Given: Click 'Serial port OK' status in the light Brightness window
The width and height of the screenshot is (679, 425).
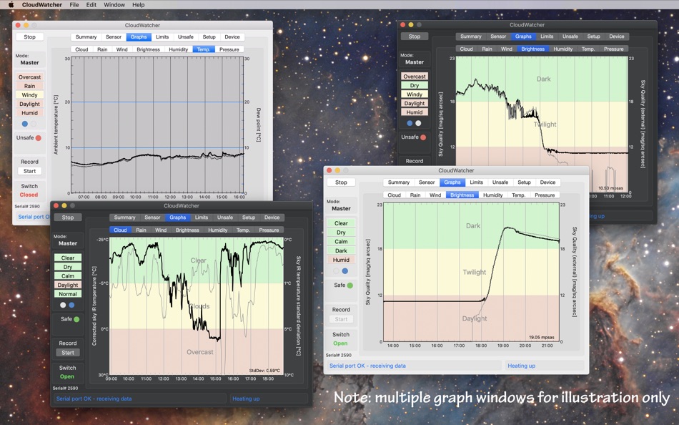Looking at the screenshot, I should point(367,366).
